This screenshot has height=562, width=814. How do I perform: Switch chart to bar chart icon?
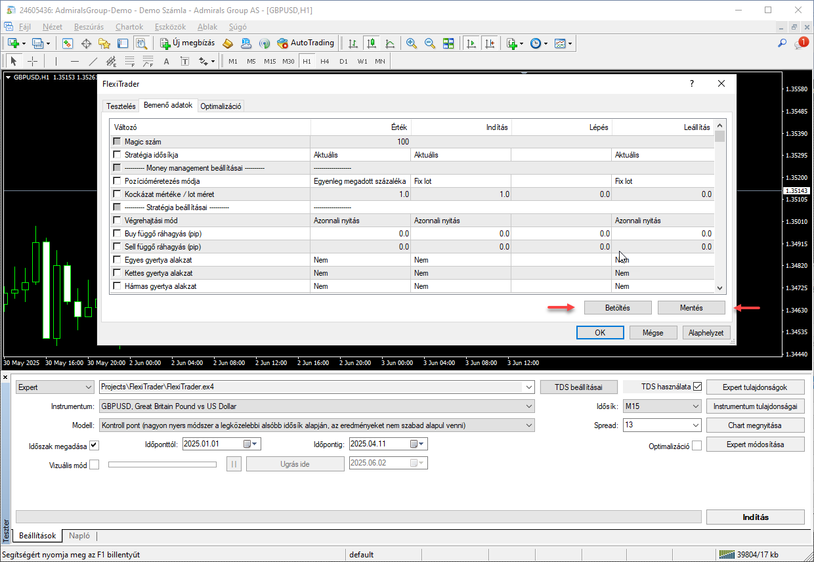(x=353, y=43)
